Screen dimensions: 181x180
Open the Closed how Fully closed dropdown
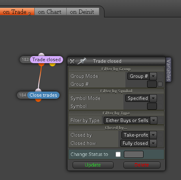pos(138,143)
